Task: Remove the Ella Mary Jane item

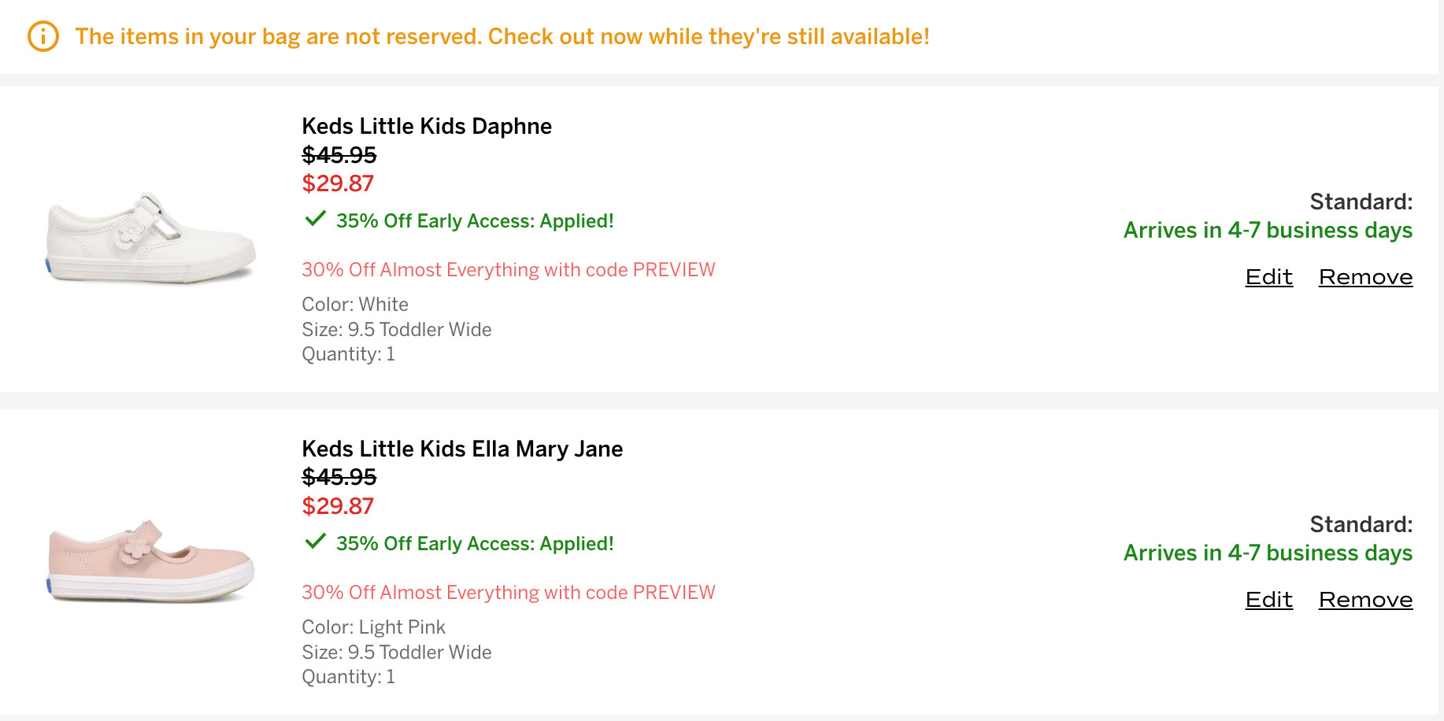Action: coord(1365,600)
